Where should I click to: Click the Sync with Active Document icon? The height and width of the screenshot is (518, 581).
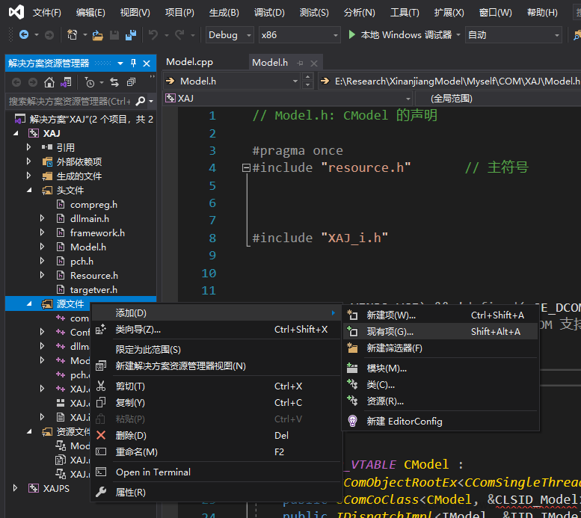pyautogui.click(x=114, y=82)
